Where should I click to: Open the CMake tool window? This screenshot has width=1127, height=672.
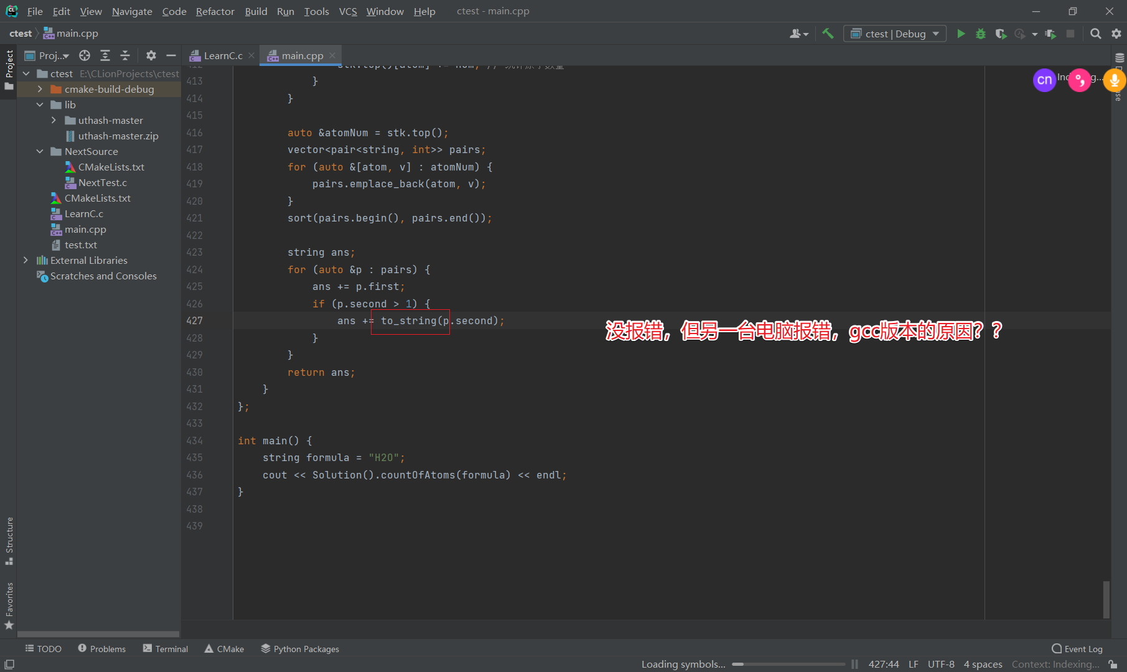tap(224, 648)
